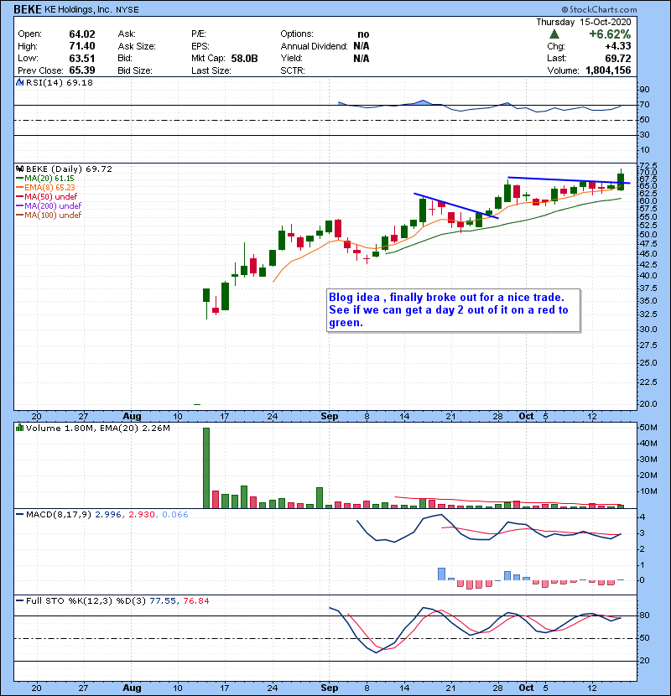Click the Annual Dividend N/A value

pos(362,46)
